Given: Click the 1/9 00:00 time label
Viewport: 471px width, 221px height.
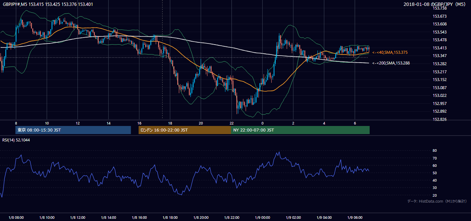Looking at the screenshot, I should click(262, 217).
